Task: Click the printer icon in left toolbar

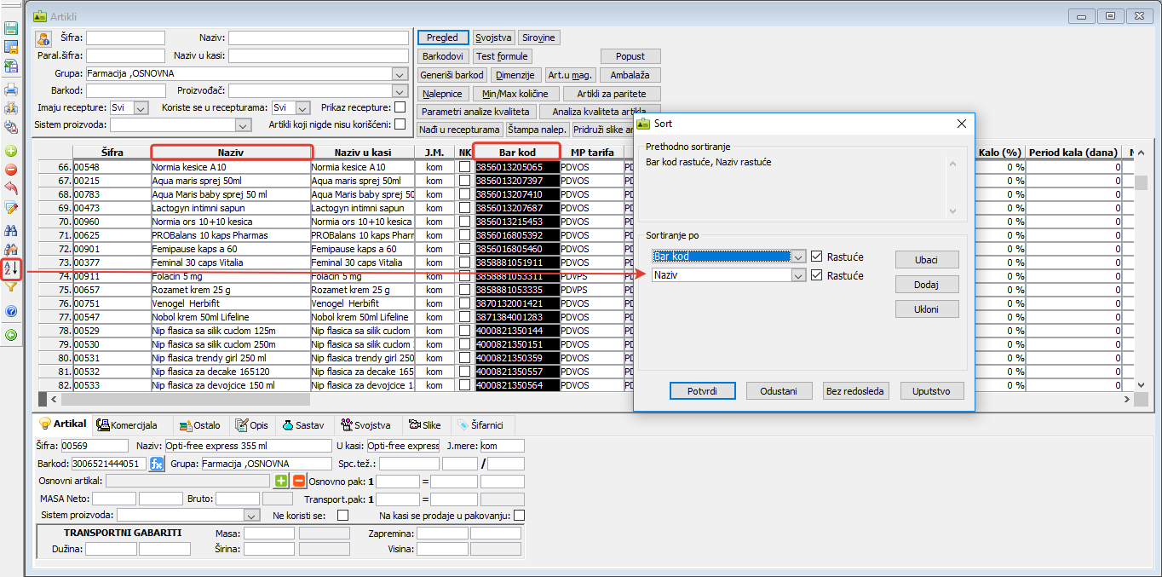Action: (x=11, y=89)
